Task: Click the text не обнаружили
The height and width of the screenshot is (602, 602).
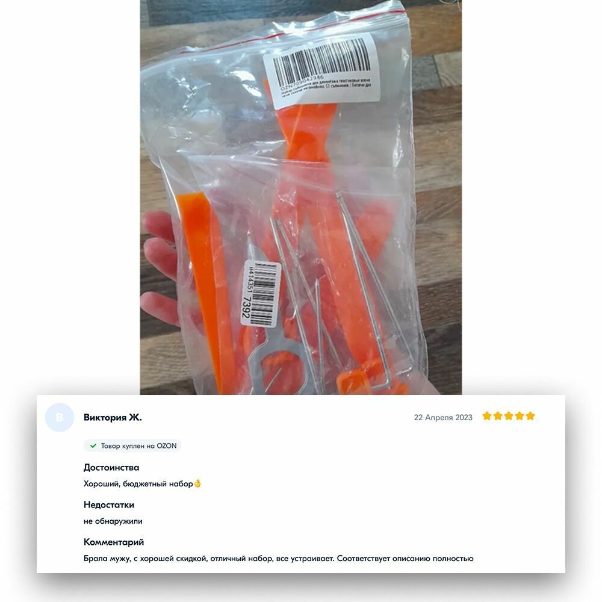Action: click(113, 521)
